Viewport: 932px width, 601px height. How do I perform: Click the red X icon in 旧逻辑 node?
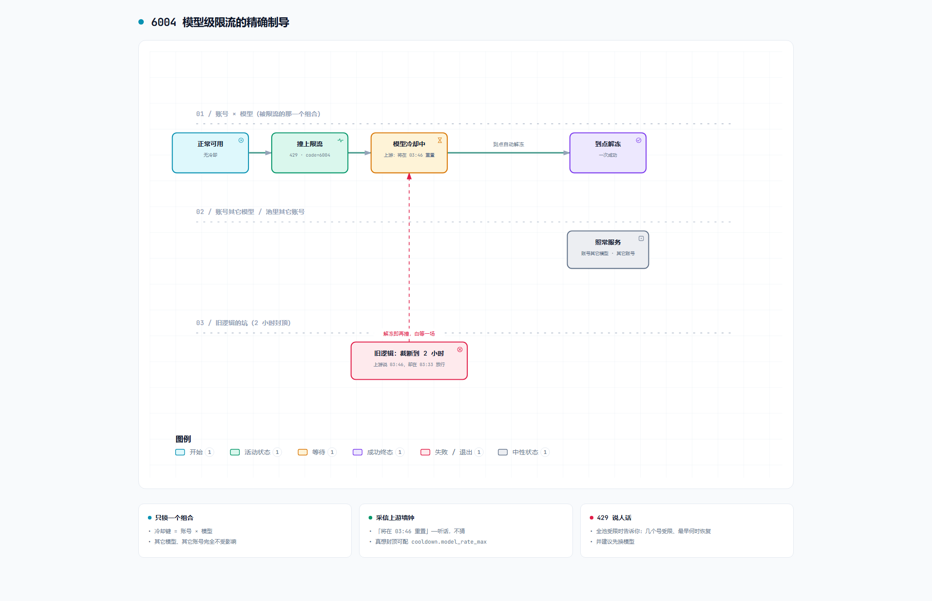460,350
